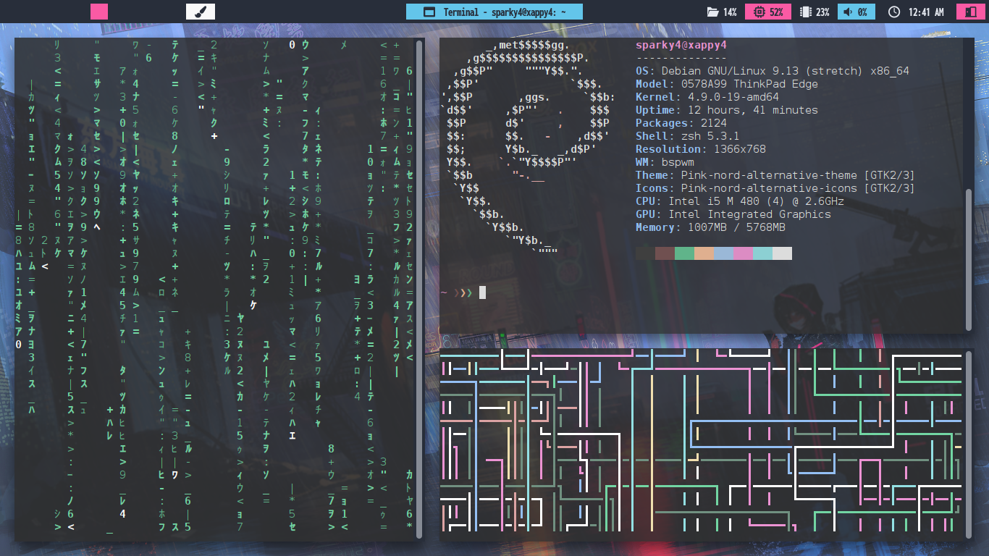Toggle the volume speaker showing 0%
Screen dimensions: 989x556
[846, 12]
